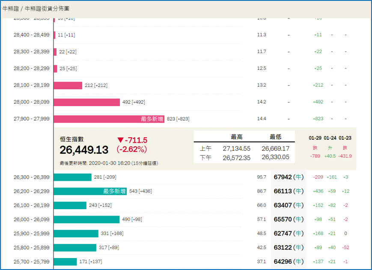Click the 492 [+492] bar value
This screenshot has height=270, width=372.
134,102
